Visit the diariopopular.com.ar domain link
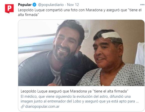 42,106
